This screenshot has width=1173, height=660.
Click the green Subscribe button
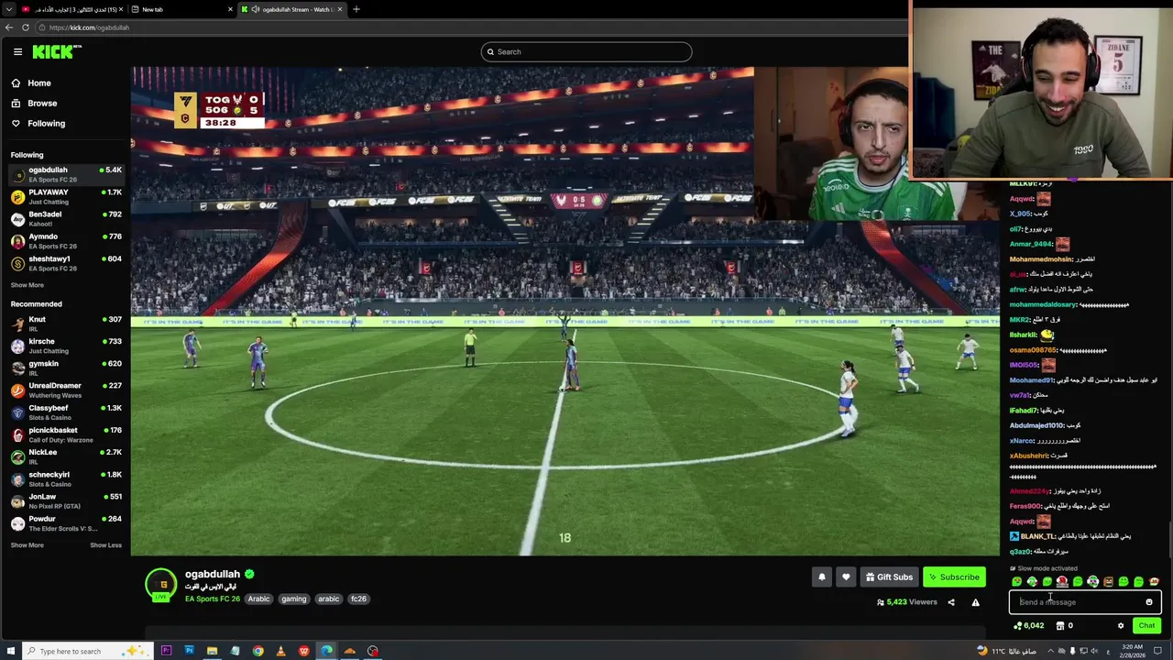pos(954,577)
